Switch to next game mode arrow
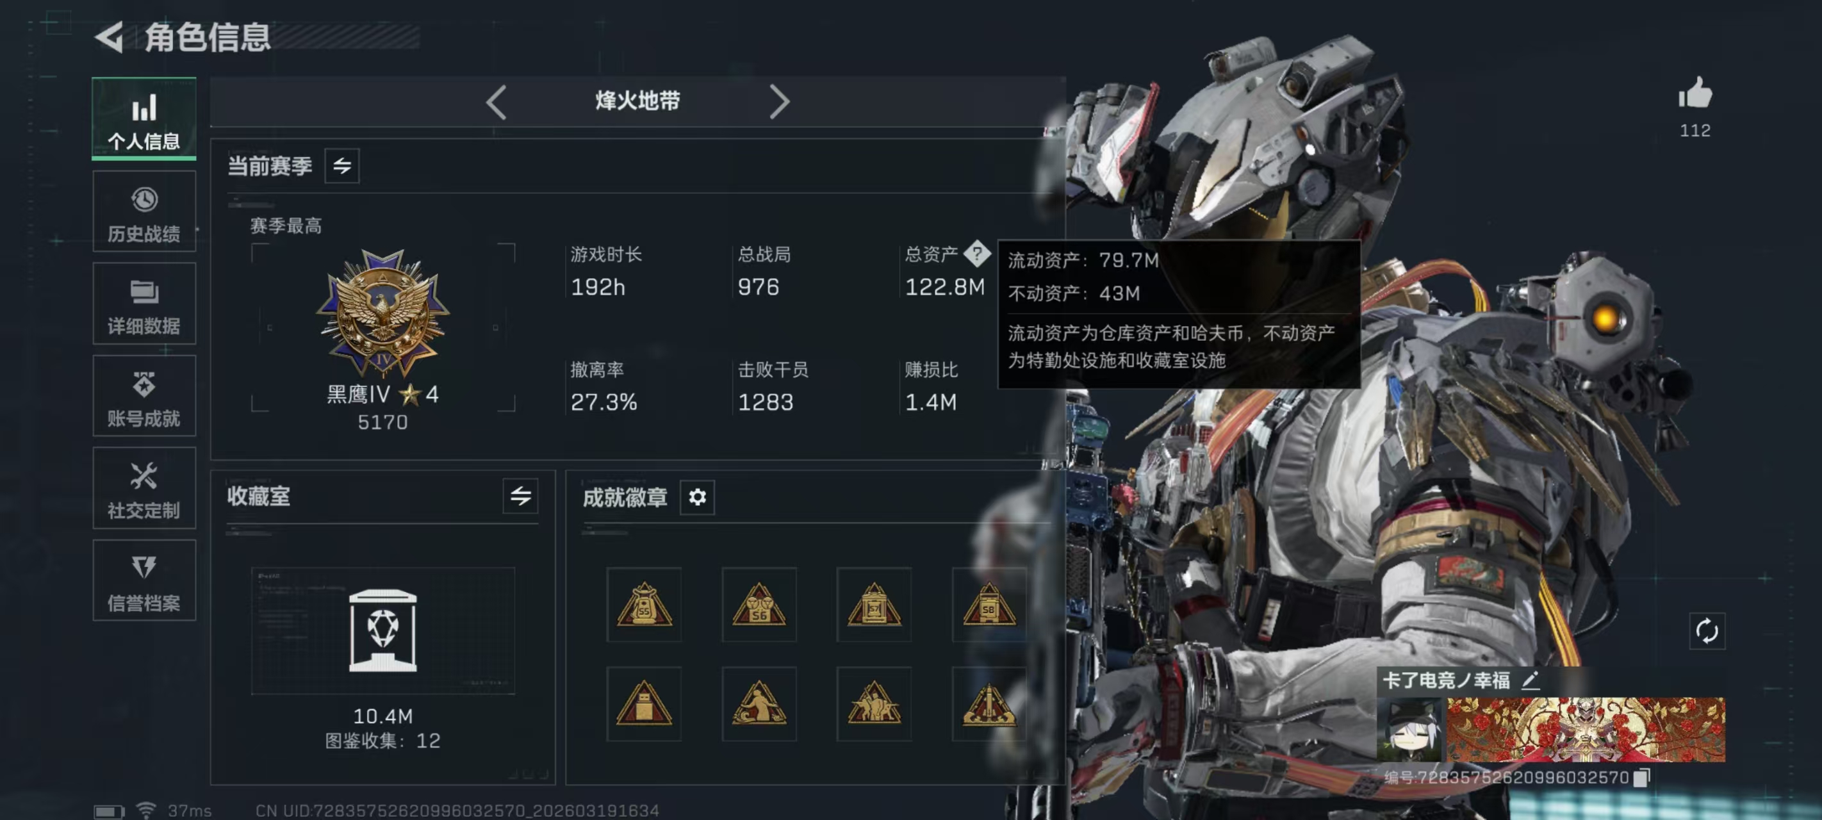The image size is (1822, 820). pos(779,102)
